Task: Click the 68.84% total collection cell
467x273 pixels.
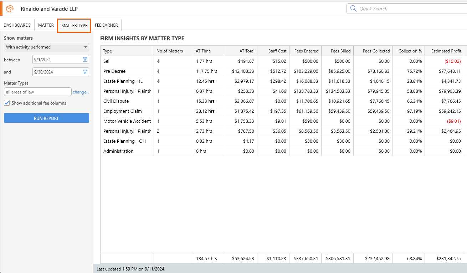Action: click(x=409, y=258)
